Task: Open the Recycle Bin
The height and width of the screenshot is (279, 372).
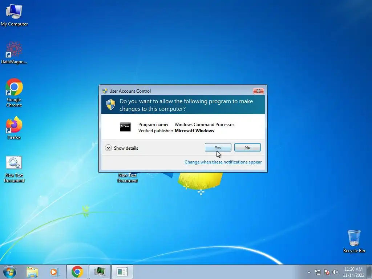Action: click(x=354, y=241)
